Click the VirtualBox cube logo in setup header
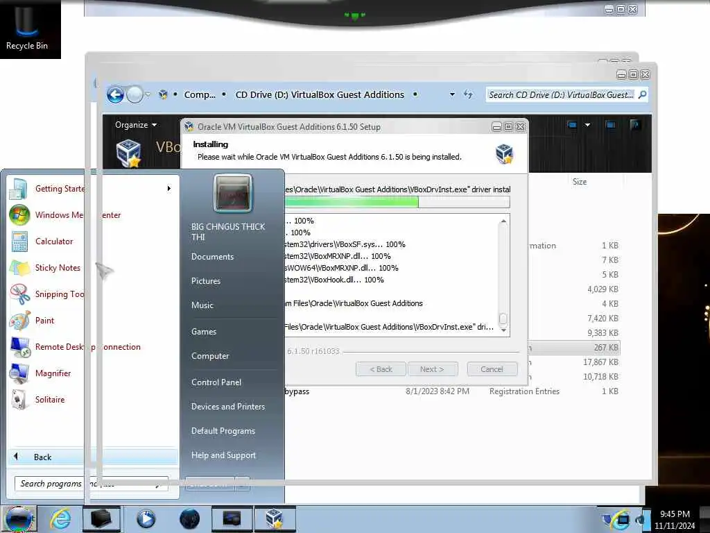This screenshot has height=533, width=710. (504, 153)
